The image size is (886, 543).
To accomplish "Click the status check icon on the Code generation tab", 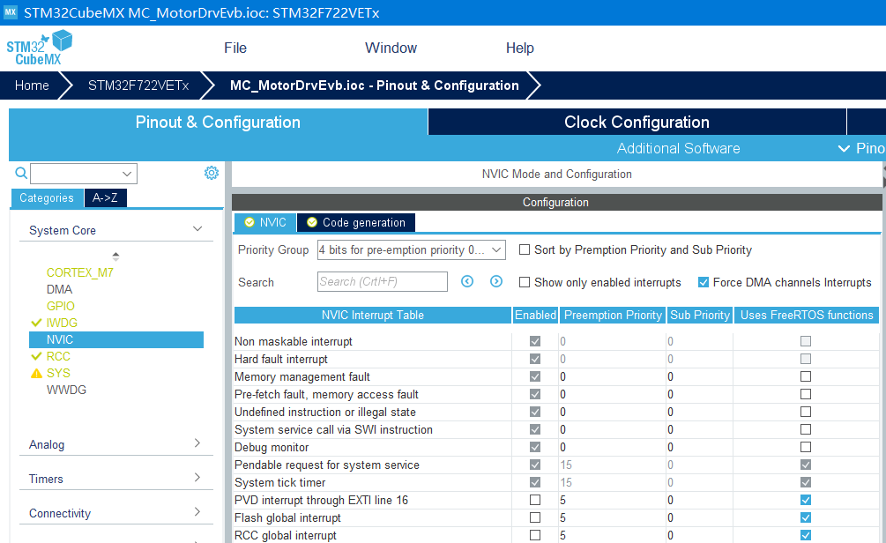I will coord(312,223).
